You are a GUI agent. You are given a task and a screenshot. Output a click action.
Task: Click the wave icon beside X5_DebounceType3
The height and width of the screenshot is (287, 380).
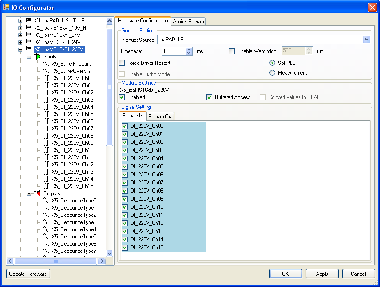46,222
